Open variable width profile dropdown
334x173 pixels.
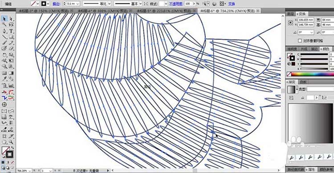[x=109, y=4]
